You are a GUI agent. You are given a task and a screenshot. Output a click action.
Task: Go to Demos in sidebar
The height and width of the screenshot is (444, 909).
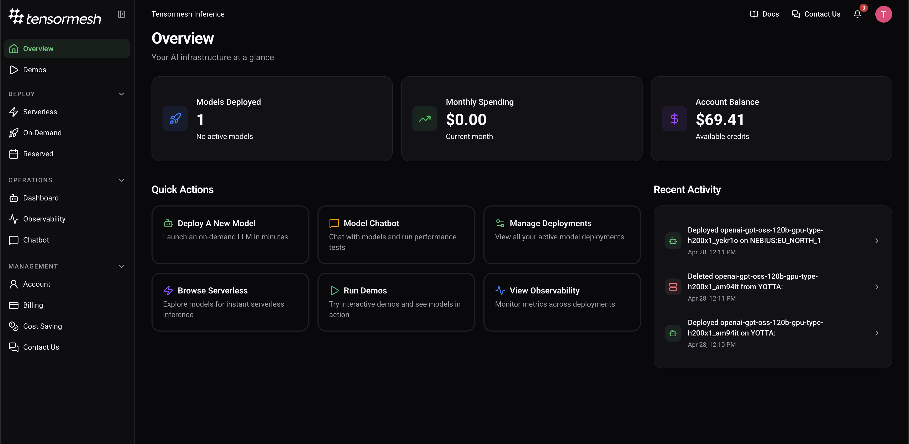click(x=67, y=70)
